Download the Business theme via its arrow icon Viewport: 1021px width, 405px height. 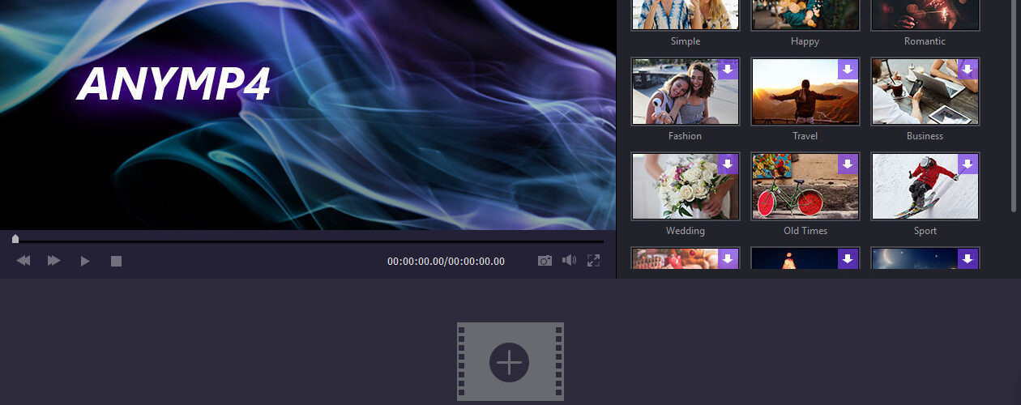pos(968,70)
